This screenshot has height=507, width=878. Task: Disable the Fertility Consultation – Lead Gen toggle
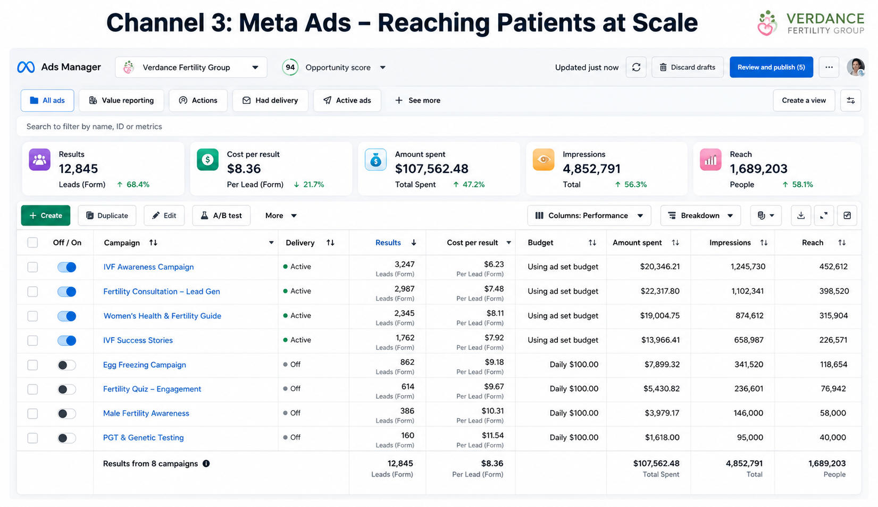66,292
